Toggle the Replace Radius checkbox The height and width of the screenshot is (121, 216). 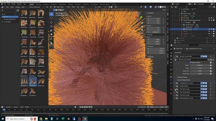click(x=191, y=63)
